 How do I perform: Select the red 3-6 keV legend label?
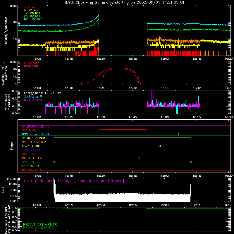[x=30, y=7]
